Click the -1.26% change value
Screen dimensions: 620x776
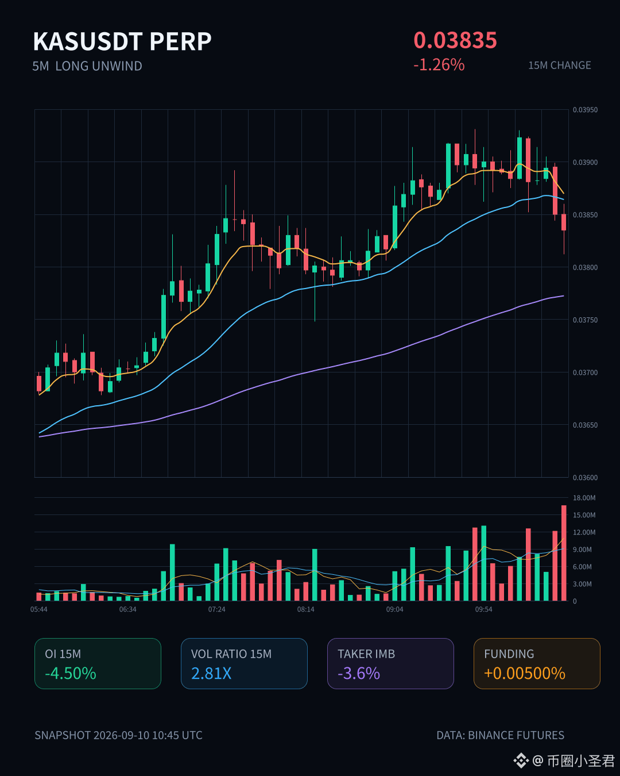tap(439, 65)
